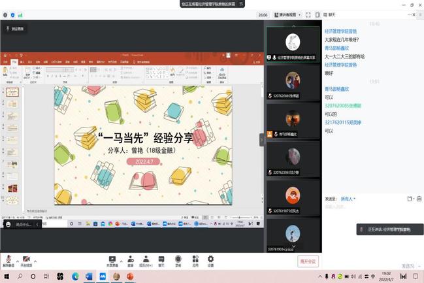Click the Invite (邀请) icon
This screenshot has width=424, height=283.
(x=129, y=261)
